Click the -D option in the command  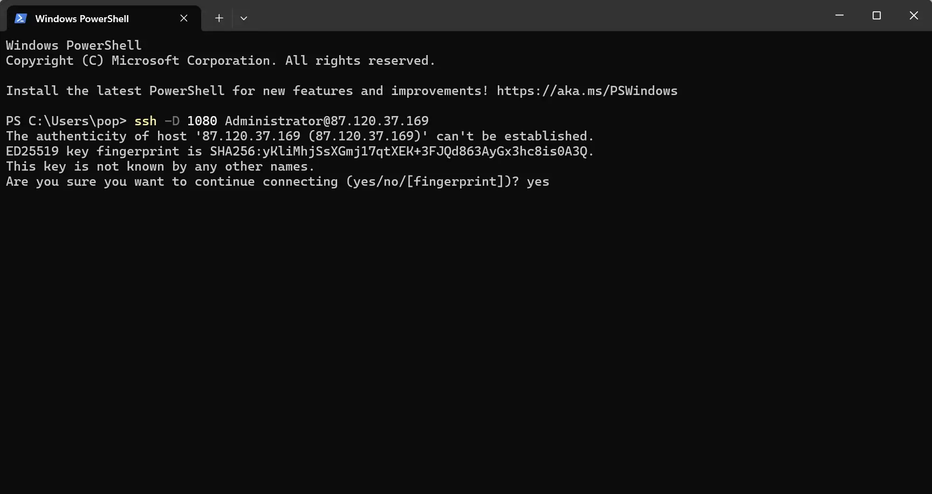[172, 121]
